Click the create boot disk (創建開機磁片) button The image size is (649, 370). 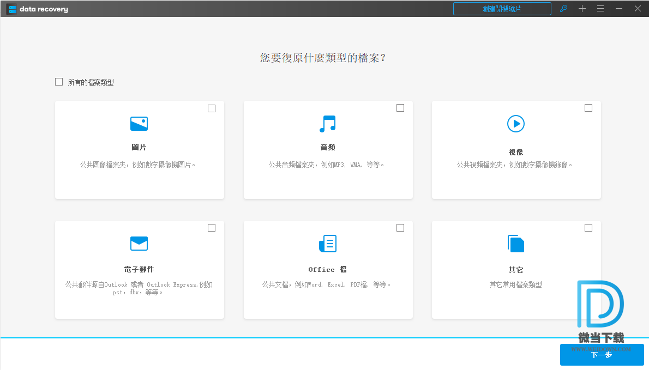pos(502,9)
